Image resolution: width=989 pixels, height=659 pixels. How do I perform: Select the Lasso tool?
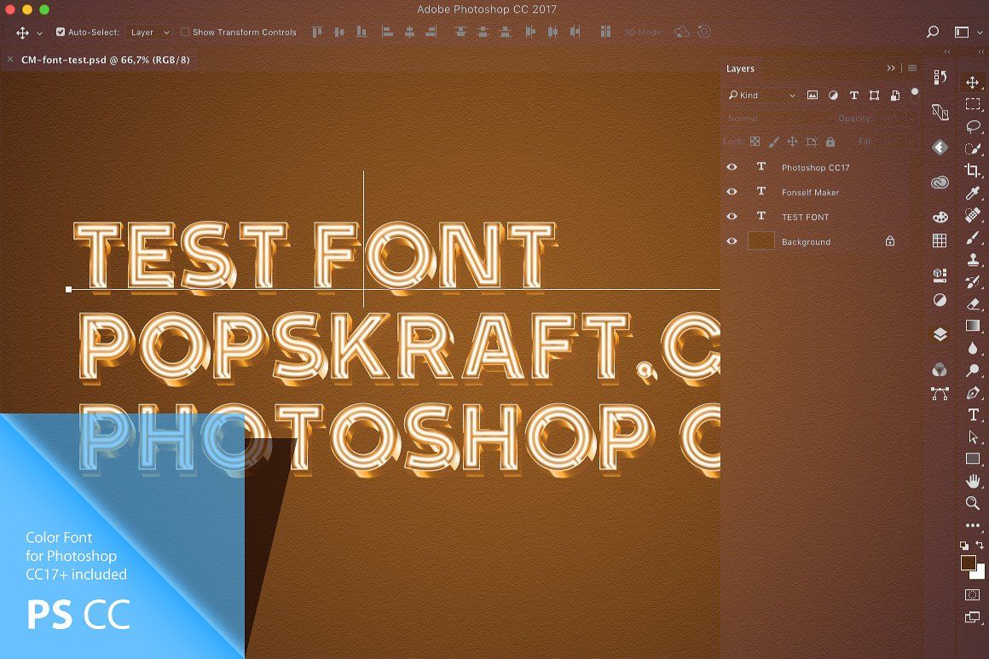coord(974,127)
